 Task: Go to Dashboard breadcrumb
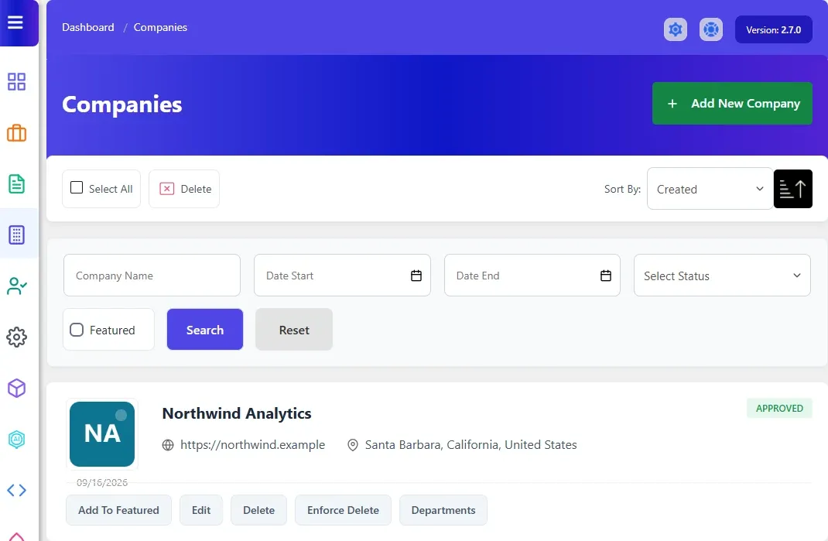click(x=87, y=27)
